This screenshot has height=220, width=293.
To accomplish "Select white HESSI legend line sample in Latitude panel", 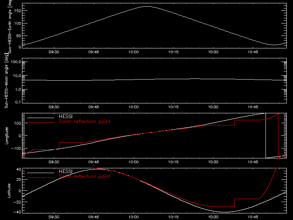I will point(41,173).
